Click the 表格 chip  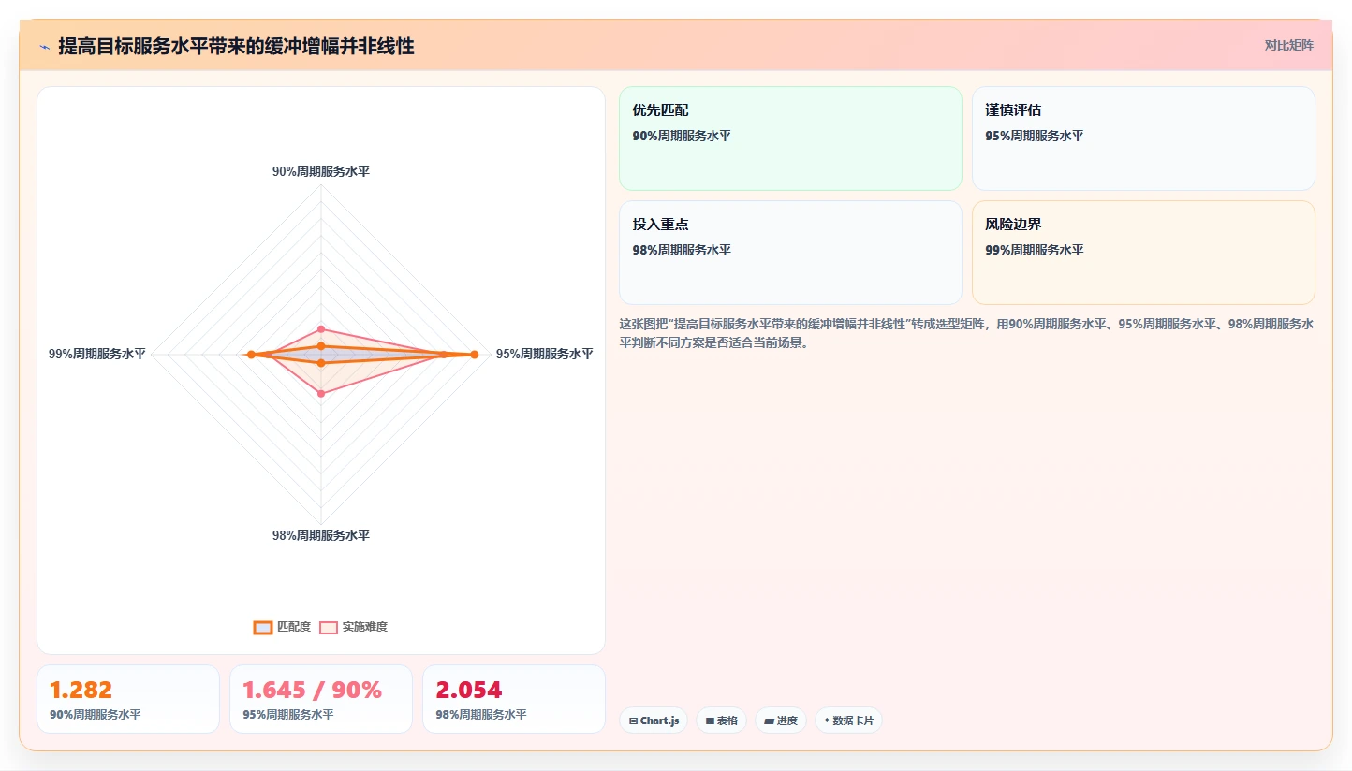click(721, 720)
